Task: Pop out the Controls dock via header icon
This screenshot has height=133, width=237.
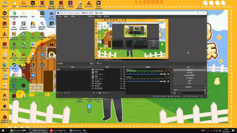Action: (x=205, y=67)
